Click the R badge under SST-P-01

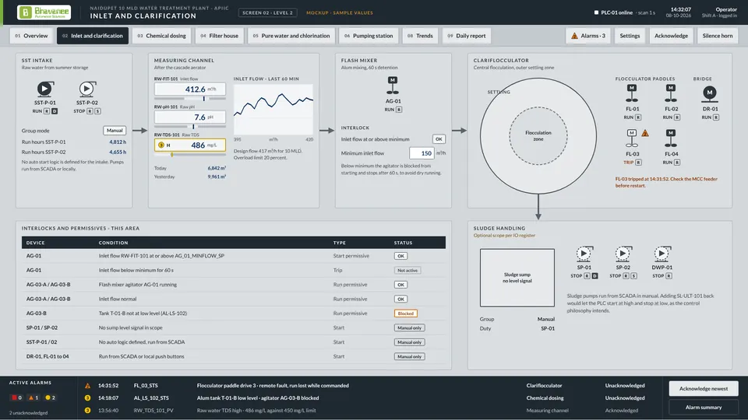pos(47,111)
